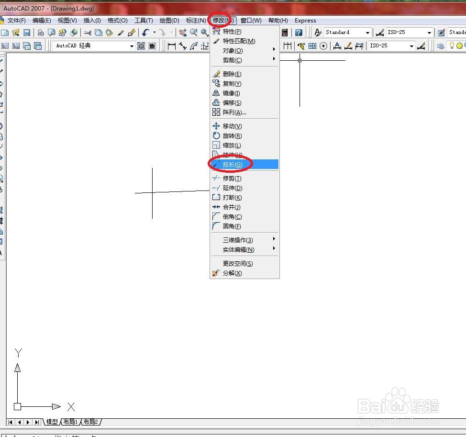Click the Zoom window icon

pyautogui.click(x=204, y=33)
